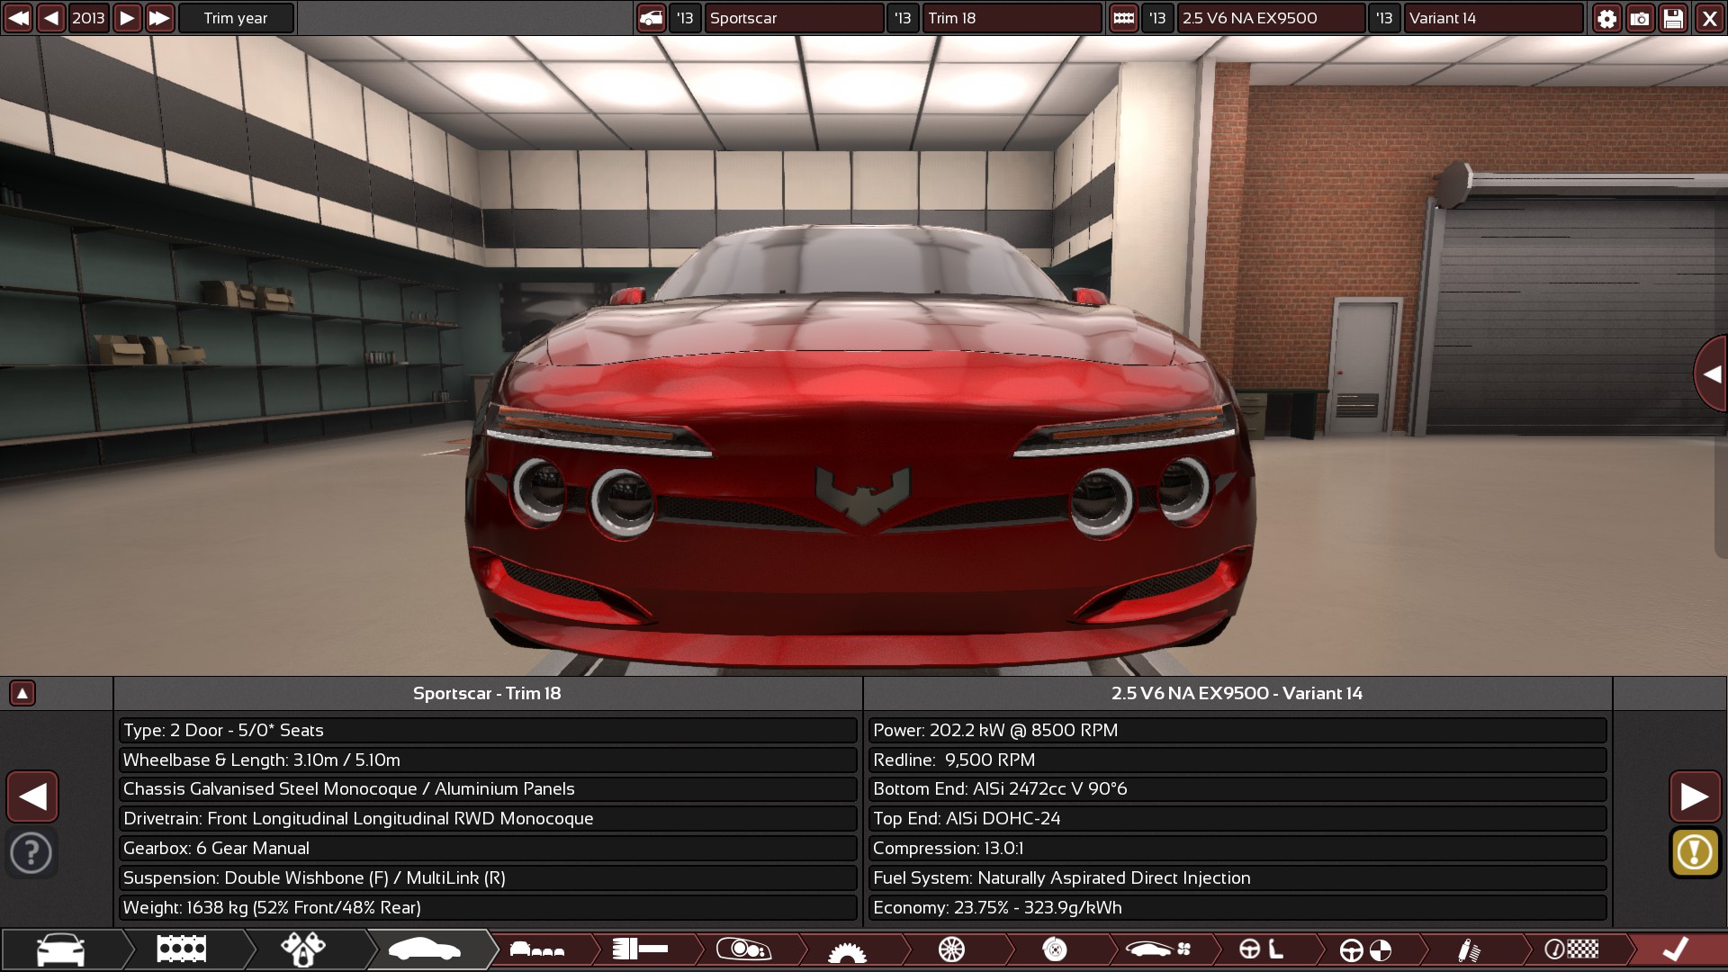The image size is (1728, 972).
Task: Open the Trim year selector
Action: pos(236,18)
